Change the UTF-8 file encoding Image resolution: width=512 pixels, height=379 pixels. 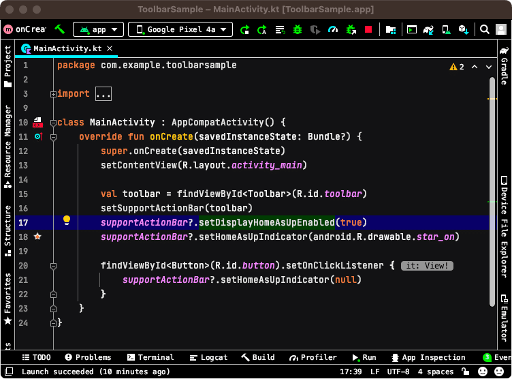click(x=398, y=372)
